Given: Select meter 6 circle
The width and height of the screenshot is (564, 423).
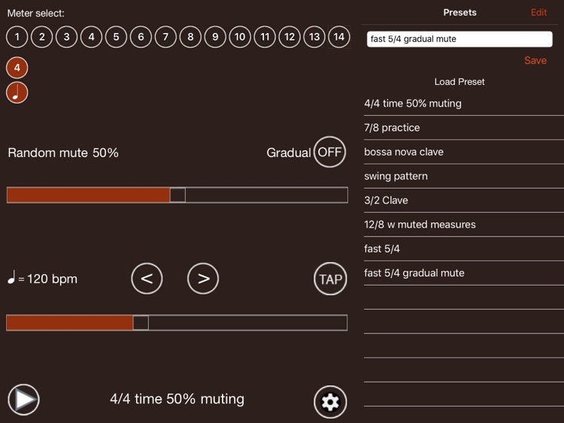Looking at the screenshot, I should pyautogui.click(x=141, y=37).
